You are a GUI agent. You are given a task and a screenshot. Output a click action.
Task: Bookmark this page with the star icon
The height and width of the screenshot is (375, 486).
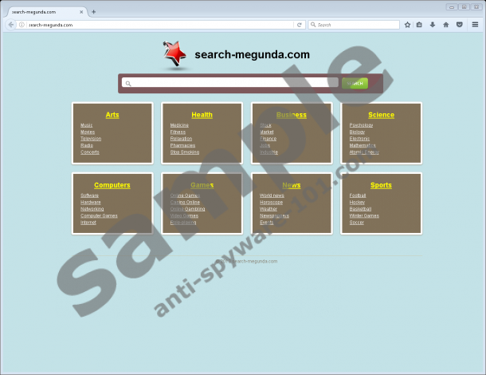pyautogui.click(x=407, y=25)
